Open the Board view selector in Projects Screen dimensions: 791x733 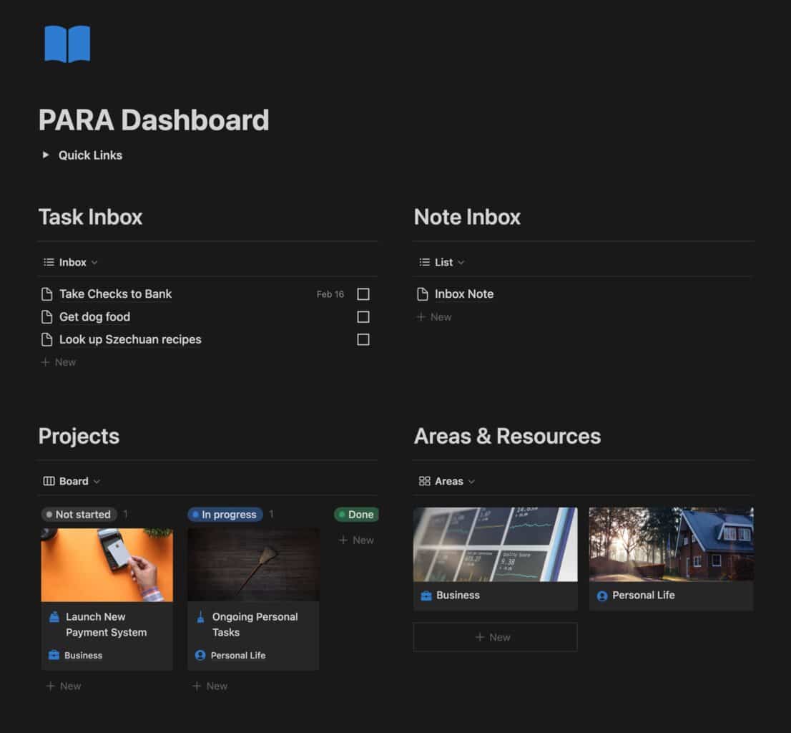(72, 482)
